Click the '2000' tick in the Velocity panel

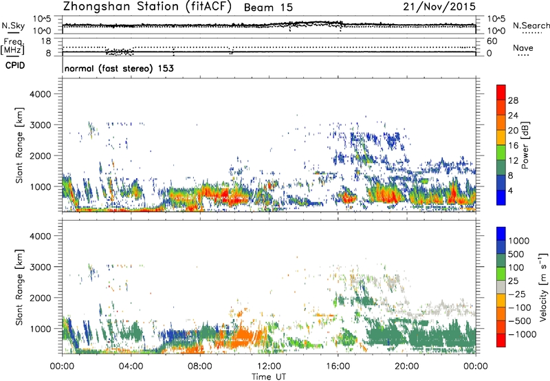click(41, 298)
